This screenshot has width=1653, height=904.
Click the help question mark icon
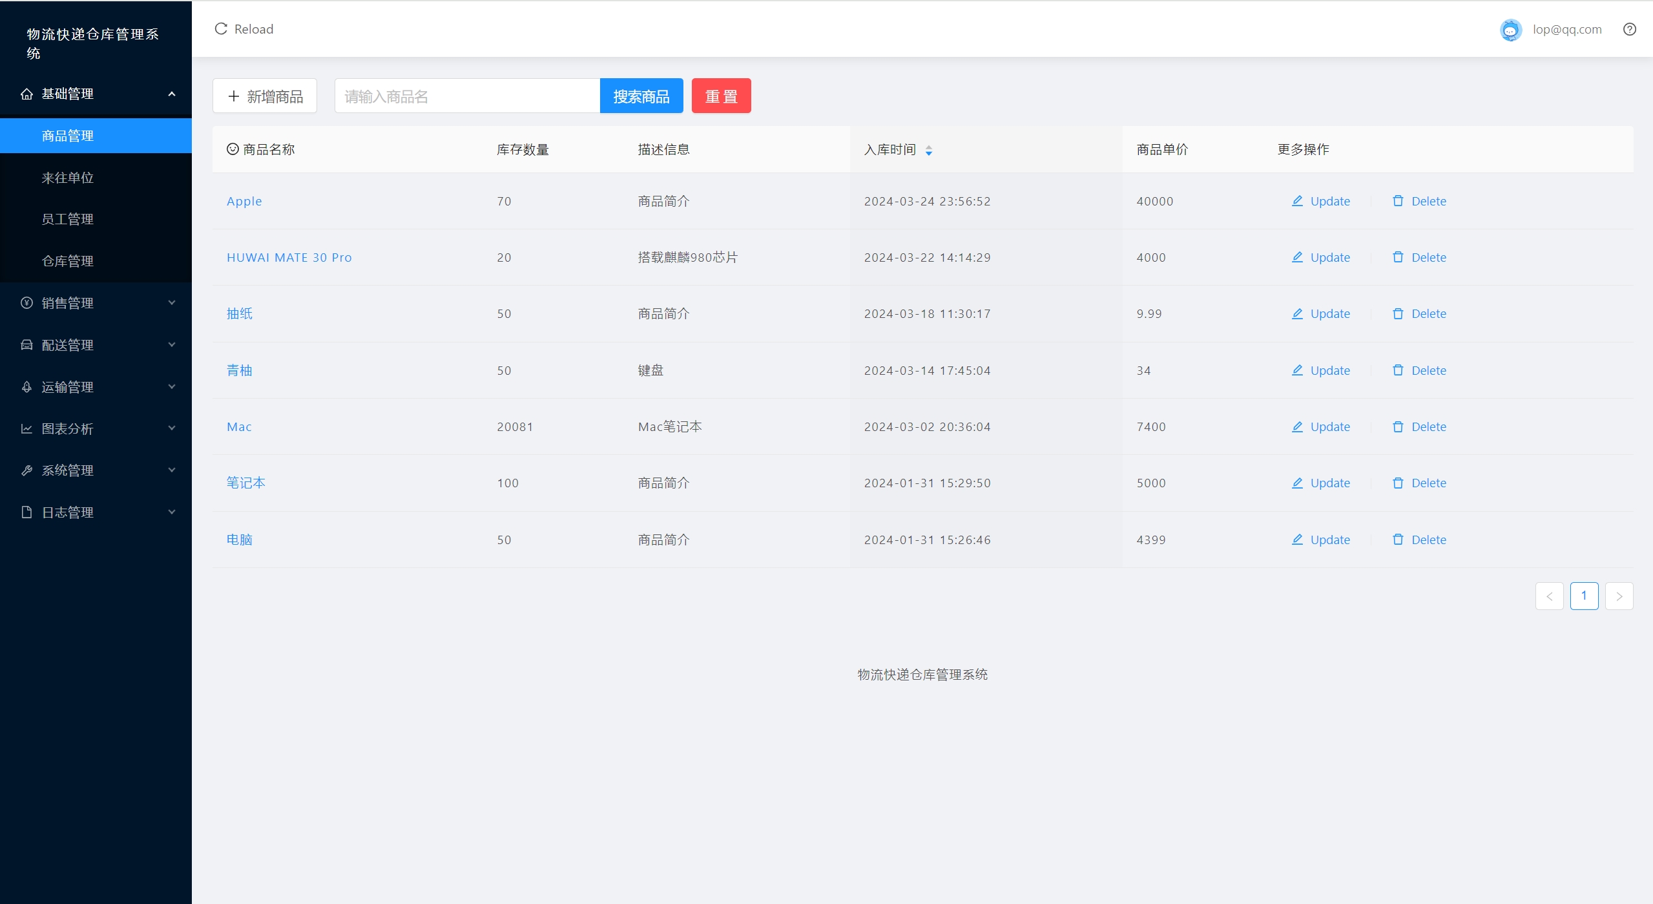(1629, 29)
